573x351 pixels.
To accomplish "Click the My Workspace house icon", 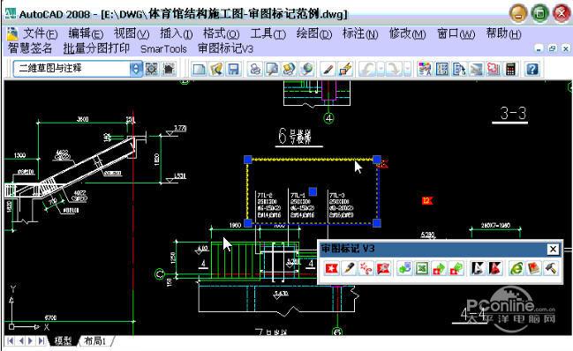I will 169,69.
